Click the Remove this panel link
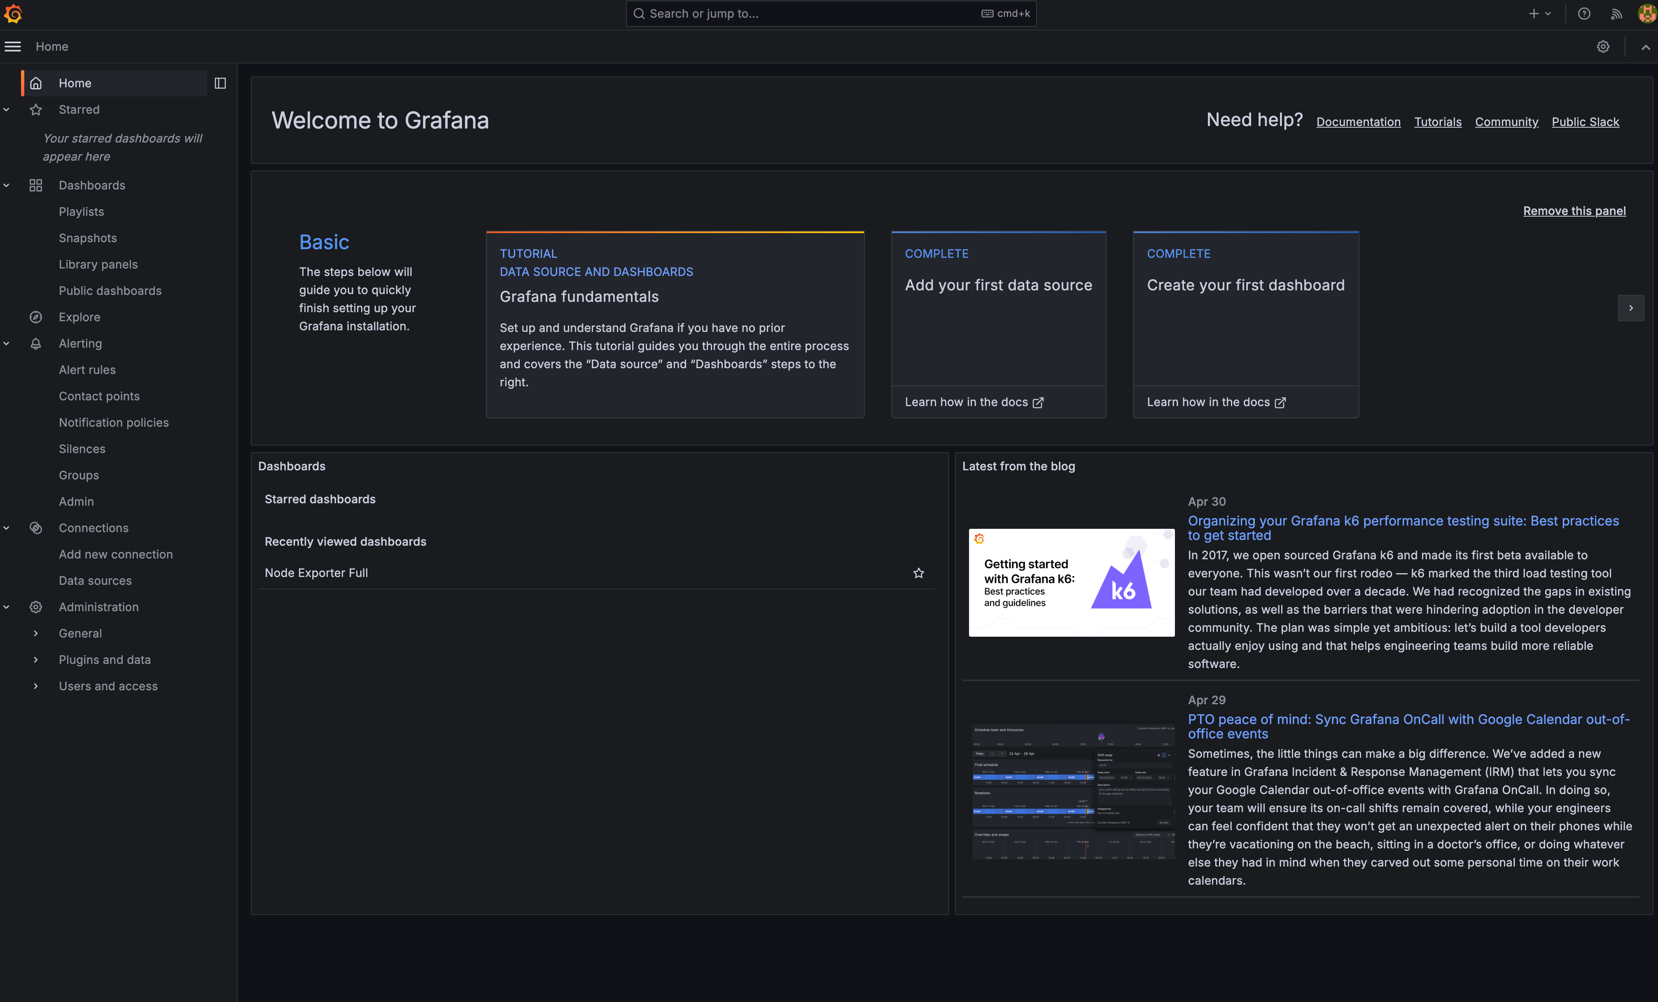 coord(1574,210)
